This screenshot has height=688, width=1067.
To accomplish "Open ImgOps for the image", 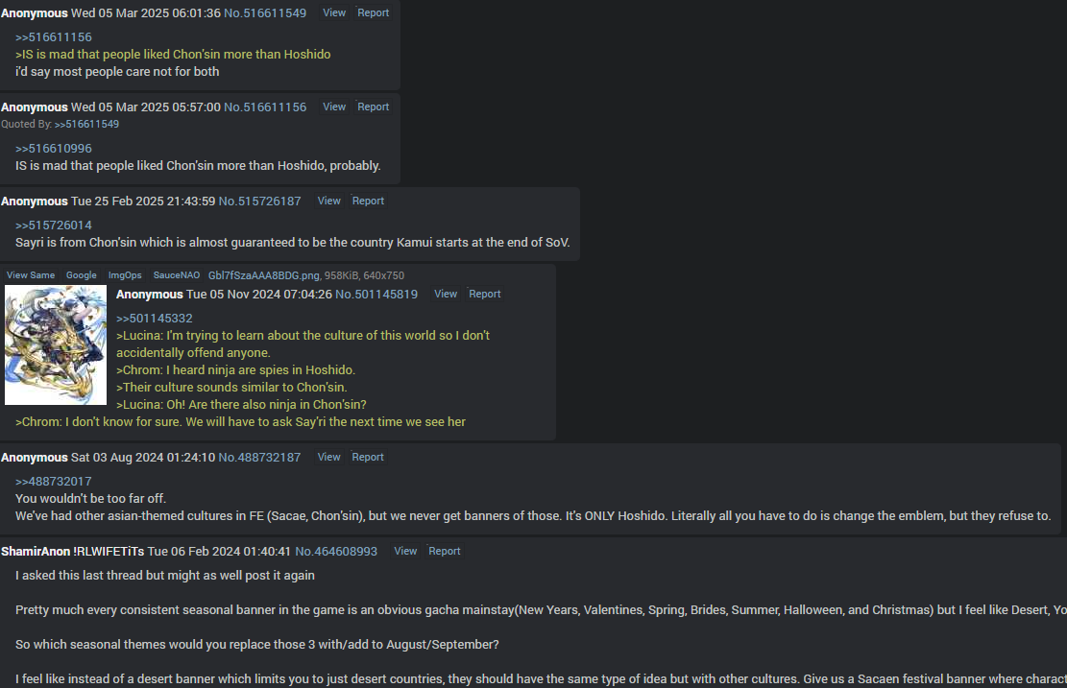I will pos(125,275).
